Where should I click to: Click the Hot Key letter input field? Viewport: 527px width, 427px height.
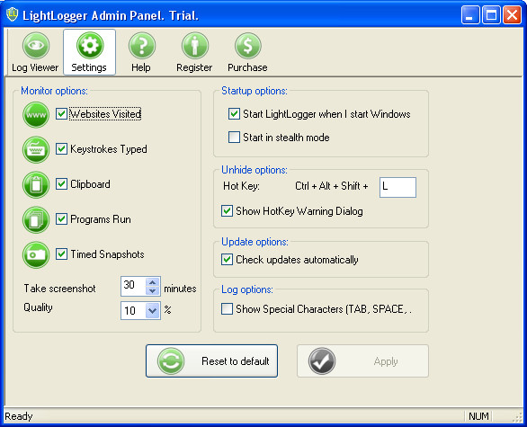tap(397, 187)
